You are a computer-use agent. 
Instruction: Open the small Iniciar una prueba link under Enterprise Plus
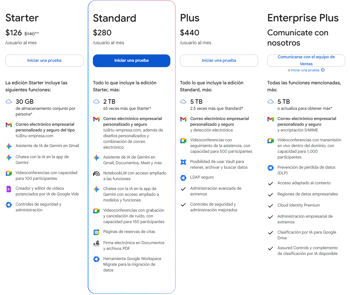tap(305, 70)
